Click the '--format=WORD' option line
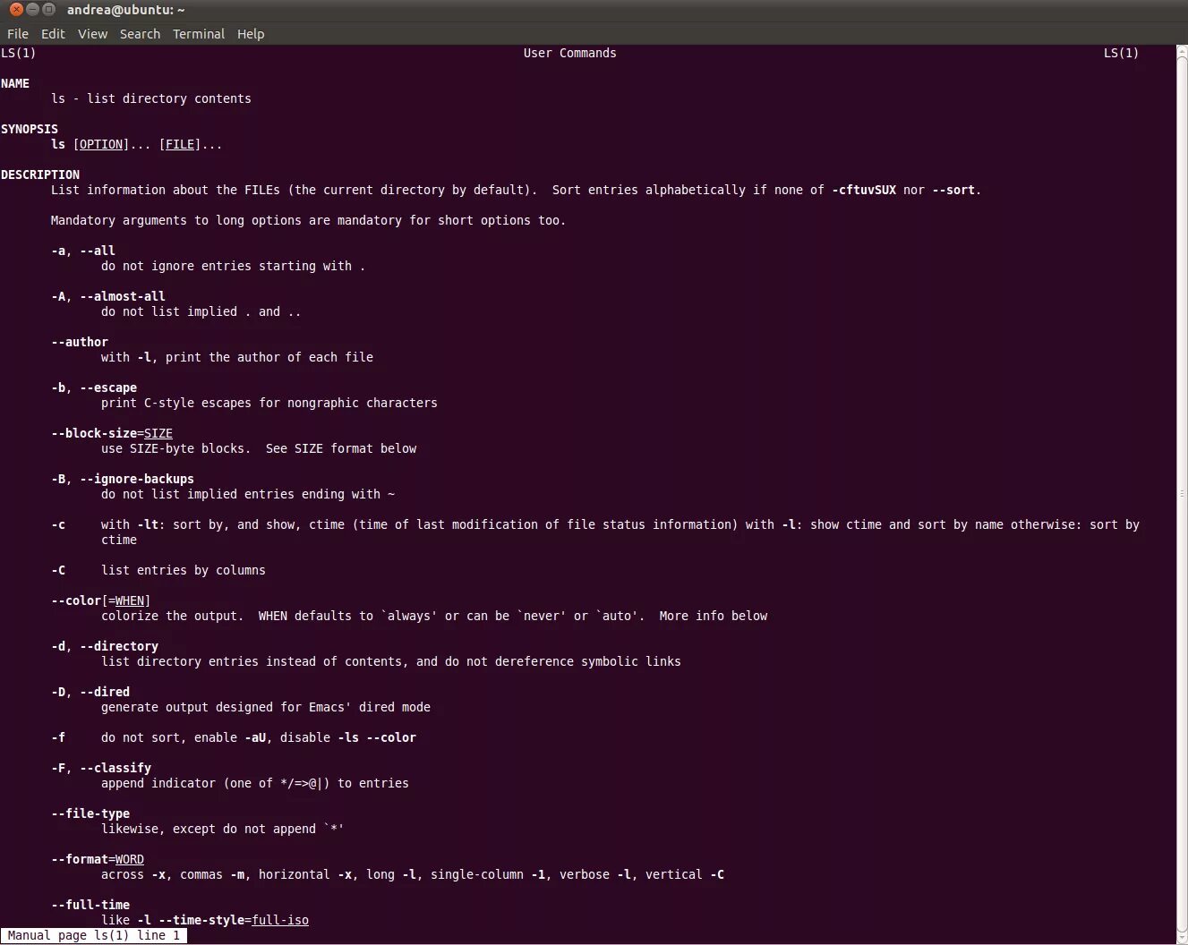The height and width of the screenshot is (945, 1188). [98, 859]
